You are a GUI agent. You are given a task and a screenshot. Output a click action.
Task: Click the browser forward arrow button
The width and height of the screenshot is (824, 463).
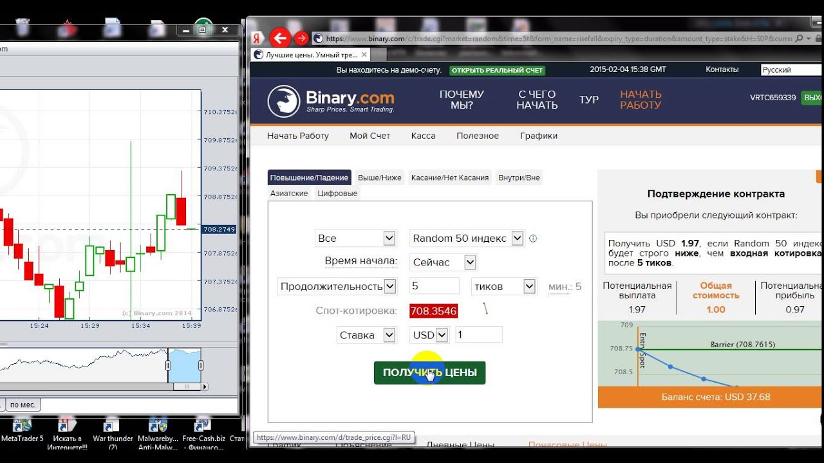point(301,39)
